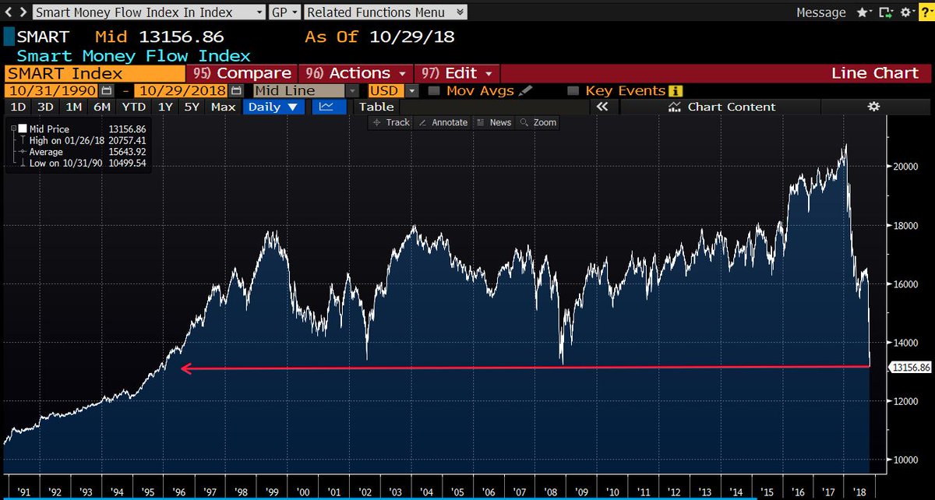Enable the Key Events checkbox
The height and width of the screenshot is (500, 935).
tap(573, 91)
